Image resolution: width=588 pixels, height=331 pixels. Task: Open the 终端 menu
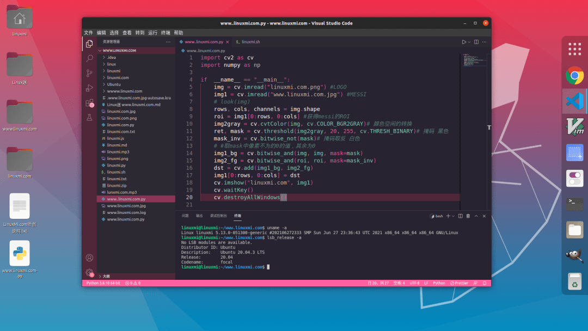(165, 33)
